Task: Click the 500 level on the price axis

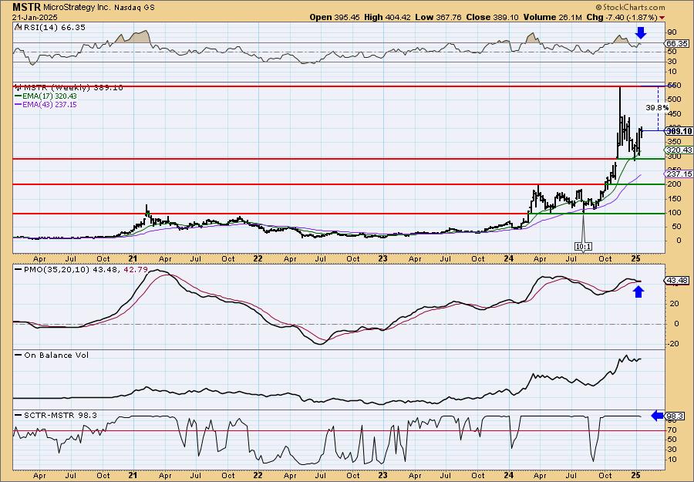Action: tap(674, 99)
